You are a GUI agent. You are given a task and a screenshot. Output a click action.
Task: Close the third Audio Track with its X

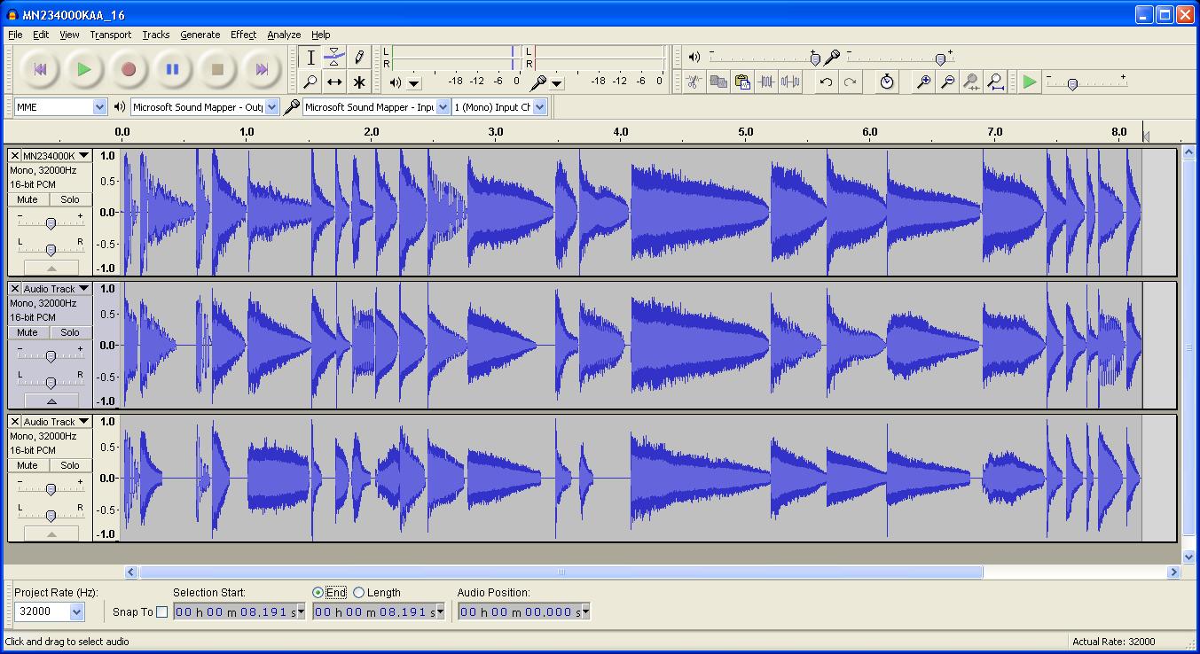14,422
